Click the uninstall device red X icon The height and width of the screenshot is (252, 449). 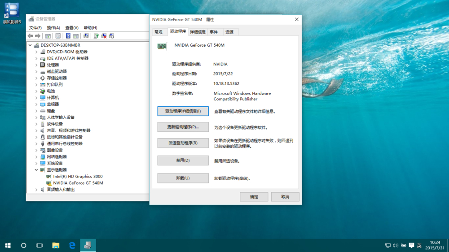(x=104, y=36)
